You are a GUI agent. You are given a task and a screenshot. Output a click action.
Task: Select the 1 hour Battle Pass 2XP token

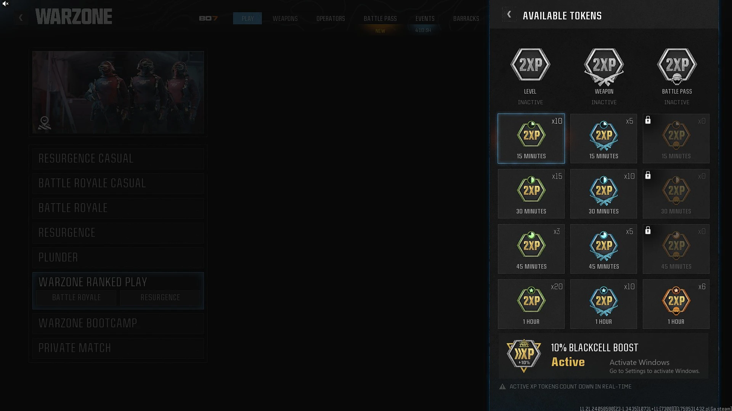coord(676,304)
